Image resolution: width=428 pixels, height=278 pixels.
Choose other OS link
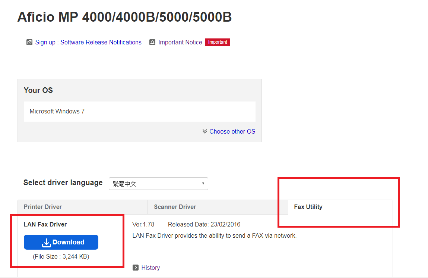click(232, 131)
